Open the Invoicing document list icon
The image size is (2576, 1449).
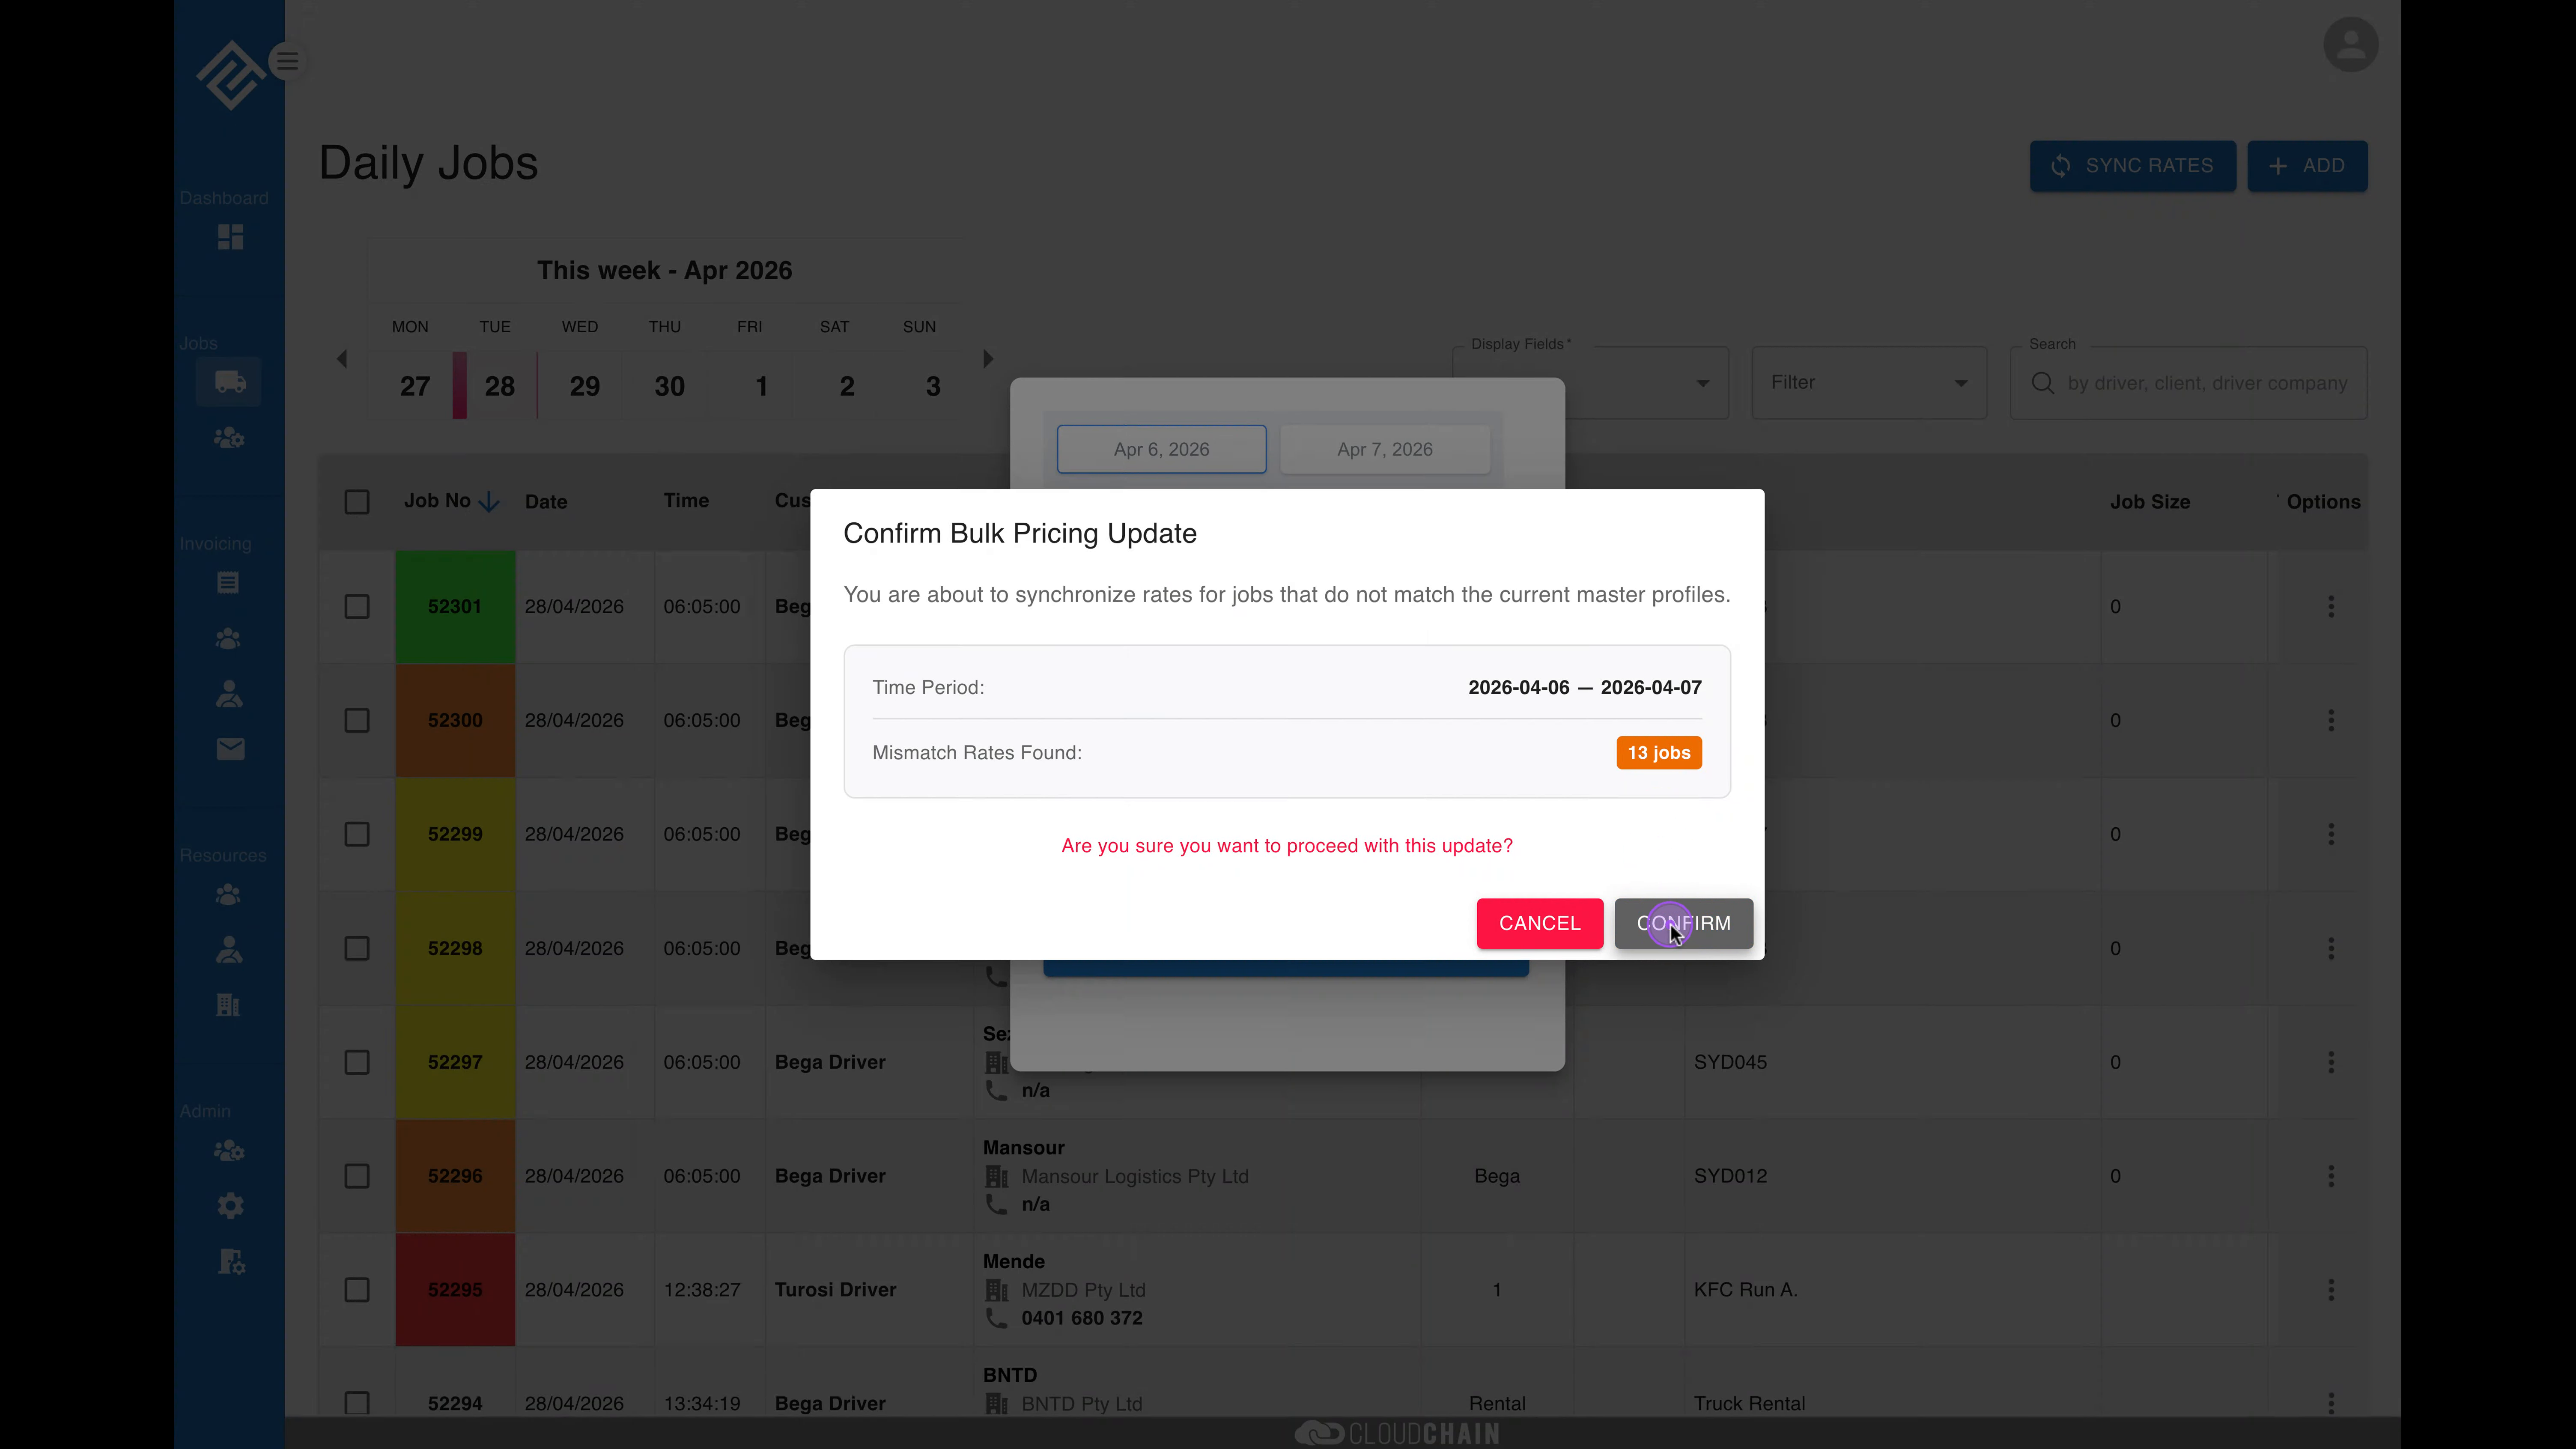(228, 583)
